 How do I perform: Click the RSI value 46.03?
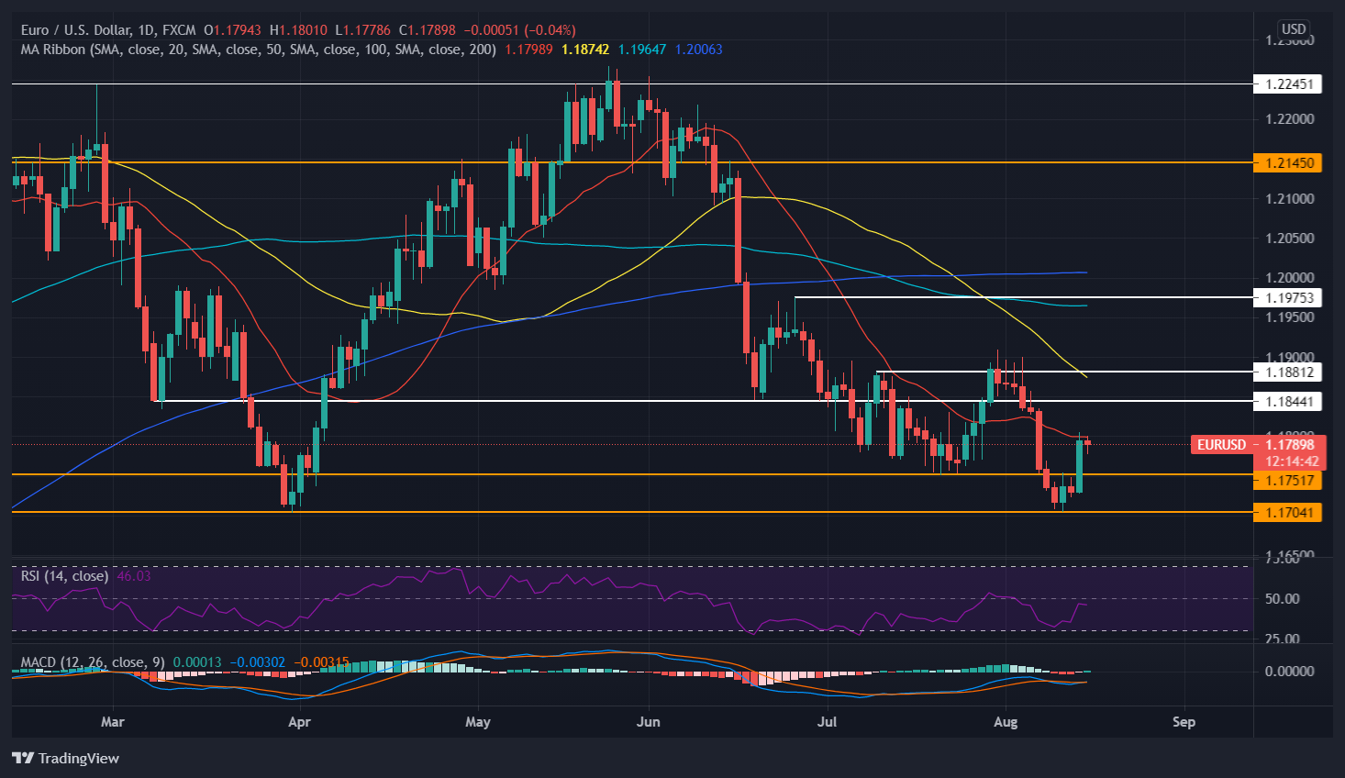134,576
